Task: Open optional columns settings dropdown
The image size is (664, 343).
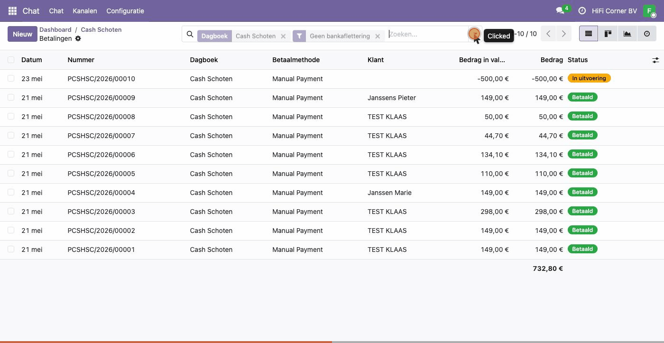Action: coord(655,60)
